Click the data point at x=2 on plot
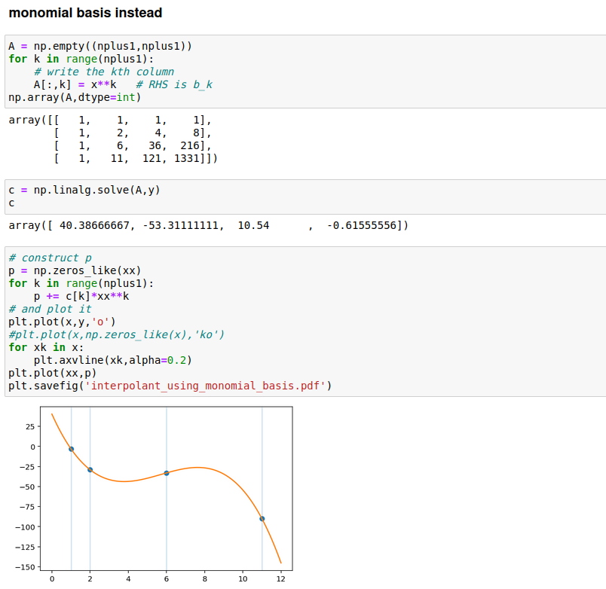Viewport: 606px width, 589px height. (90, 470)
